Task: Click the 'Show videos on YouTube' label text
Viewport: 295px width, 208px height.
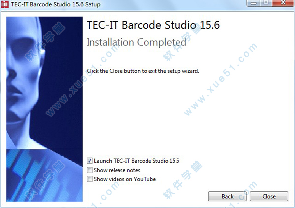Action: tap(125, 179)
